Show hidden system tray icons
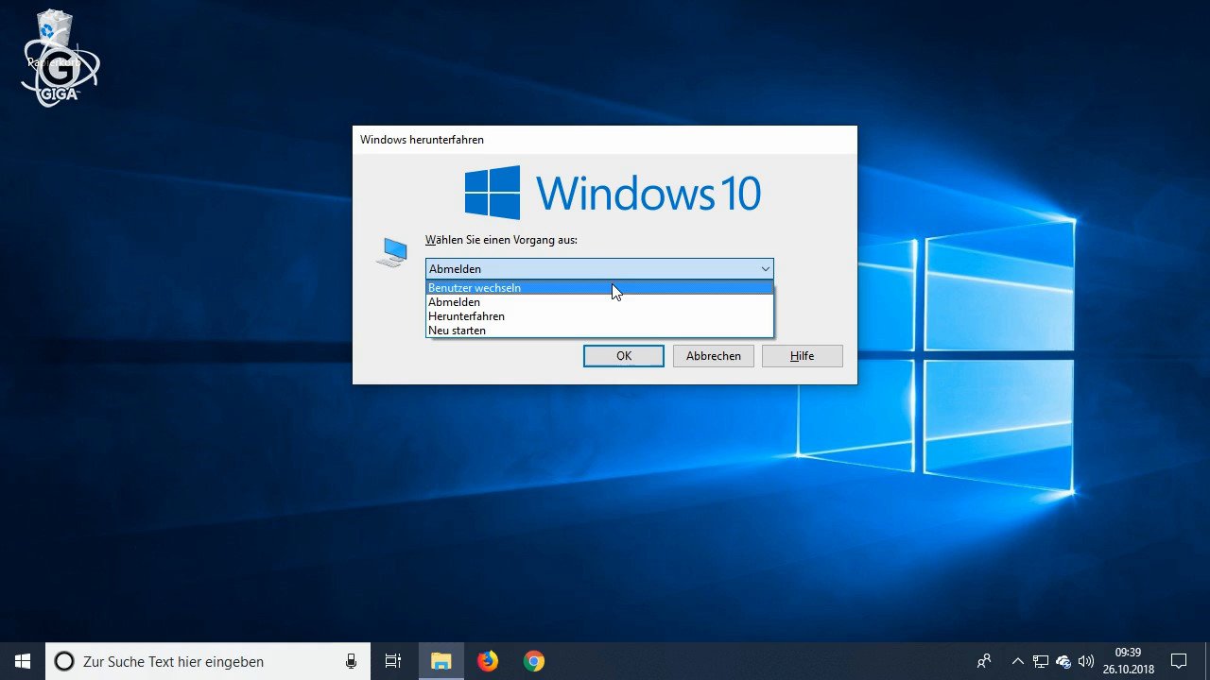 [1018, 661]
